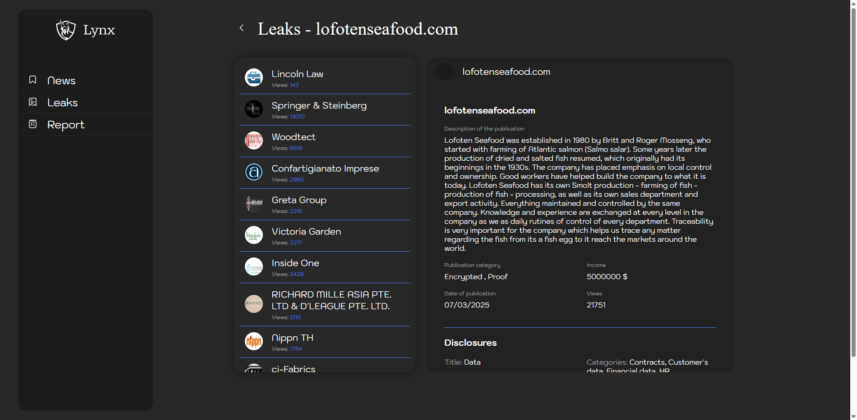Click the Woodtect red logo

coord(254,140)
